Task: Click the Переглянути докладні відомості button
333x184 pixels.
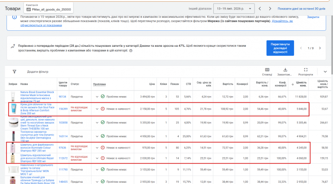Action: point(280,48)
